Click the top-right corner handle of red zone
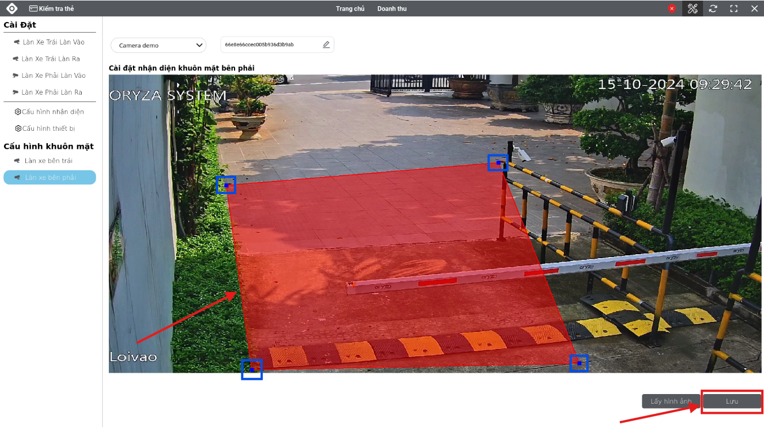 click(498, 163)
